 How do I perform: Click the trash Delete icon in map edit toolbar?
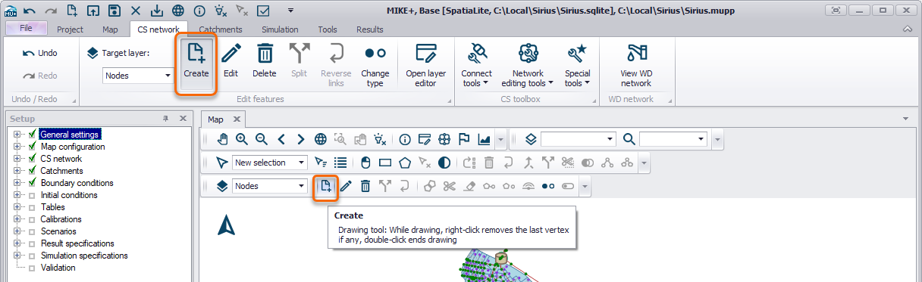pyautogui.click(x=365, y=186)
